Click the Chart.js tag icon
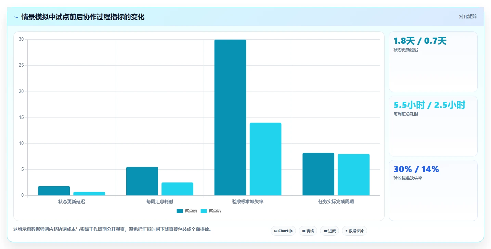This screenshot has height=249, width=491. pyautogui.click(x=276, y=231)
